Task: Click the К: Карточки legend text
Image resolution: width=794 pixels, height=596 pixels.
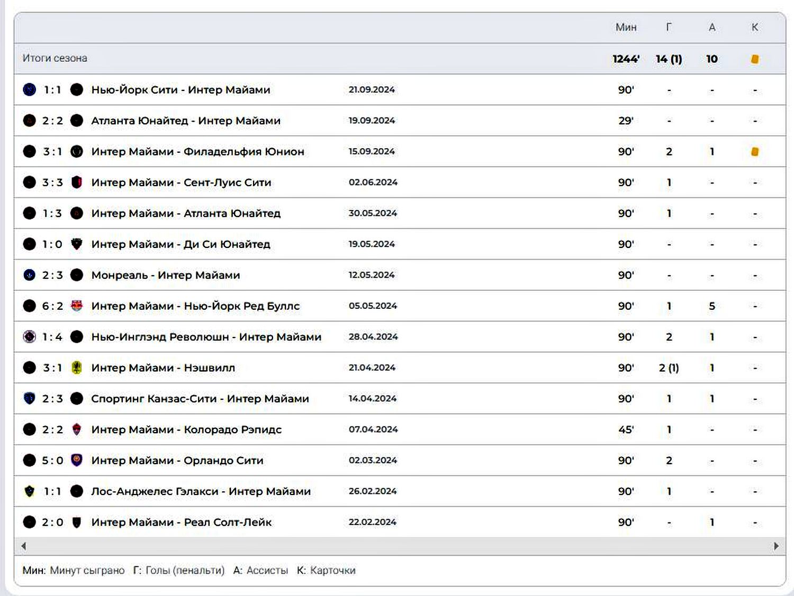Action: tap(326, 570)
